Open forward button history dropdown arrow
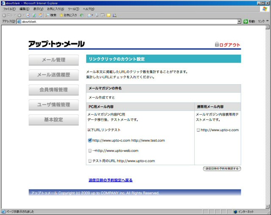This screenshot has height=215, width=271. (x=23, y=15)
